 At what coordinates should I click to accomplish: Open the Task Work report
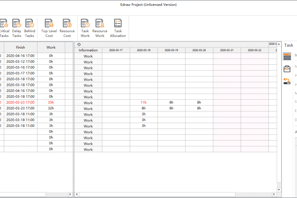coord(85,28)
